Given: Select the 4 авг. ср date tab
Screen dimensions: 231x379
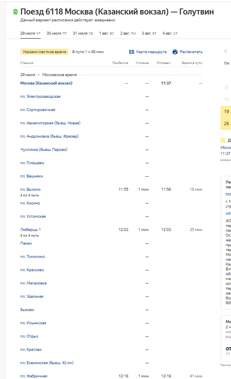Looking at the screenshot, I should click(170, 33).
